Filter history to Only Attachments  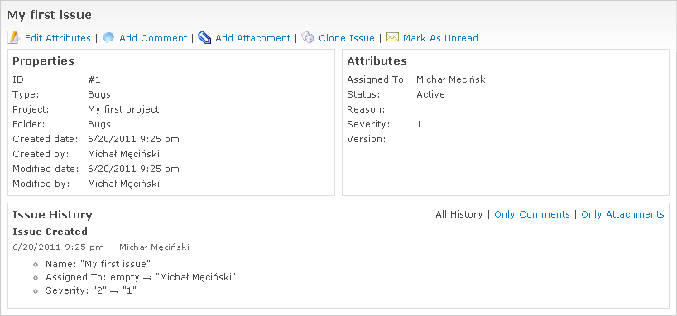coord(622,214)
